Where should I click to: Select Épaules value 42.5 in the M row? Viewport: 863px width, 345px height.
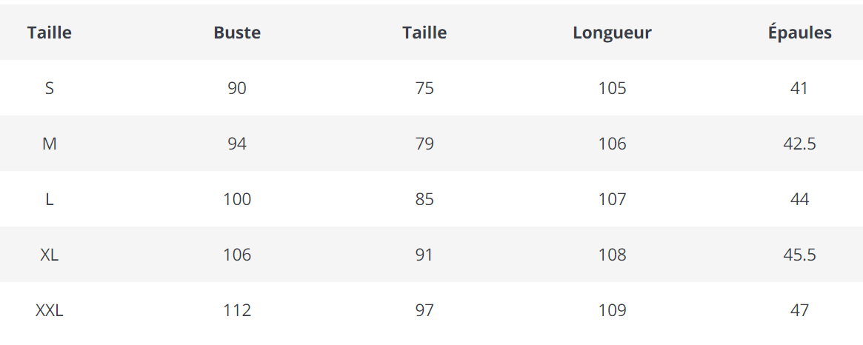[799, 144]
